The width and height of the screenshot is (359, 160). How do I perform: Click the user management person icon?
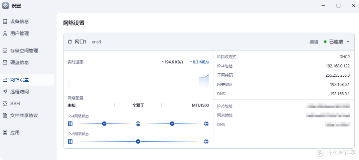click(5, 34)
